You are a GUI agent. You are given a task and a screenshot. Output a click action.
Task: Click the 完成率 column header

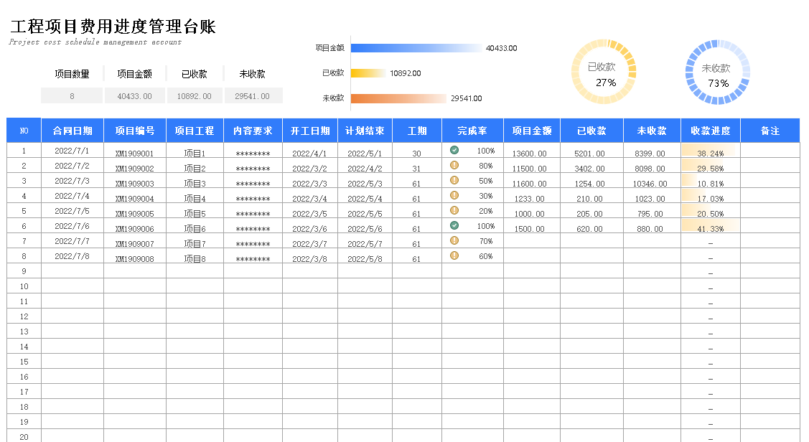point(472,131)
